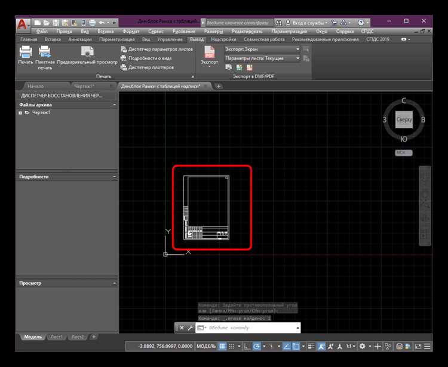
Task: Click the Undo arrow in quick access toolbar
Action: tap(102, 23)
